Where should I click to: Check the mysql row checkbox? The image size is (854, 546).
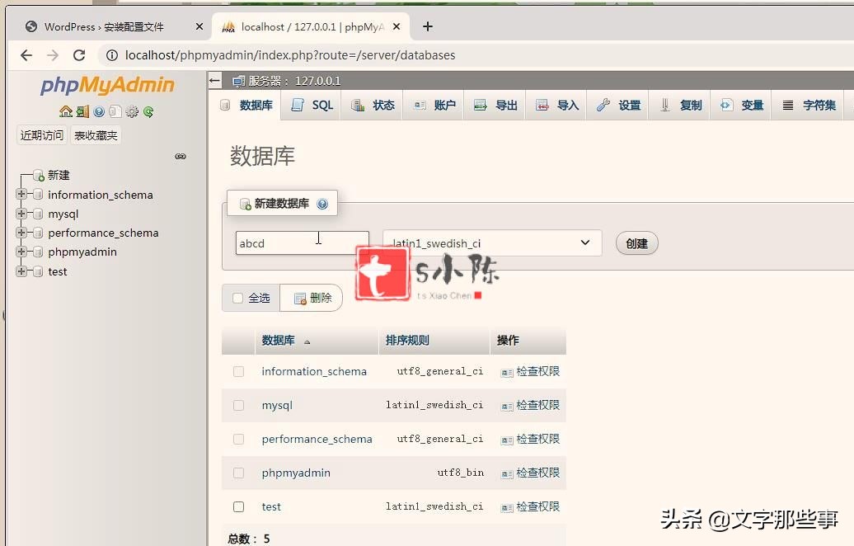coord(238,406)
